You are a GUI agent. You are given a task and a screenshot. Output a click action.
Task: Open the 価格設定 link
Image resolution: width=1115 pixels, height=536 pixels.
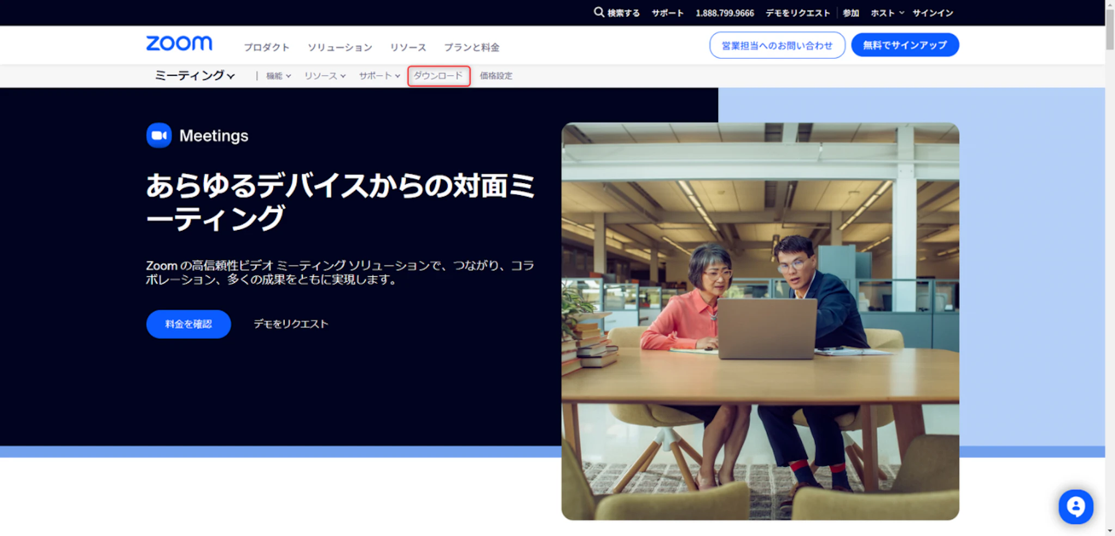click(495, 76)
